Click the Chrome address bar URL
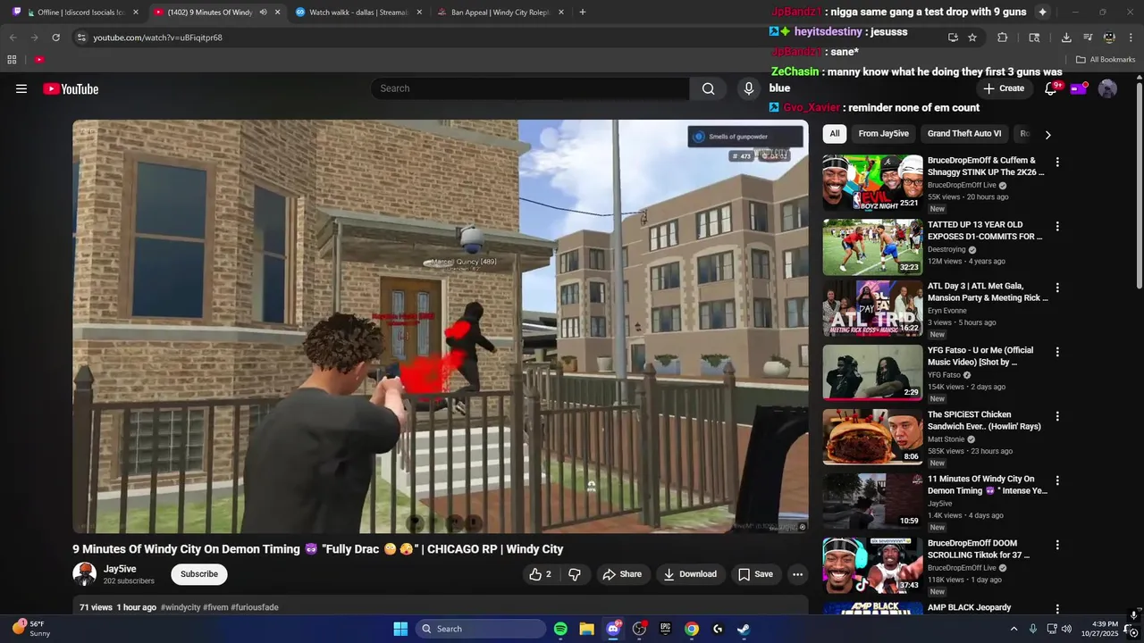The height and width of the screenshot is (643, 1144). (158, 38)
